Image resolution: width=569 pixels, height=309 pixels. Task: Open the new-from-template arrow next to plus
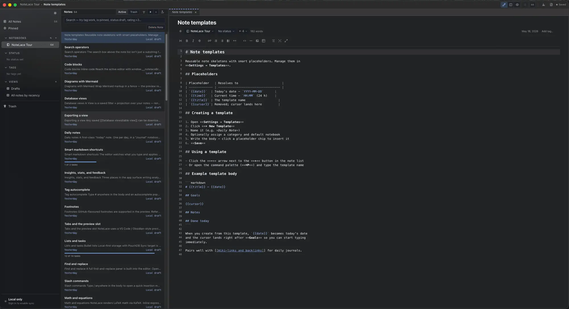(x=156, y=12)
